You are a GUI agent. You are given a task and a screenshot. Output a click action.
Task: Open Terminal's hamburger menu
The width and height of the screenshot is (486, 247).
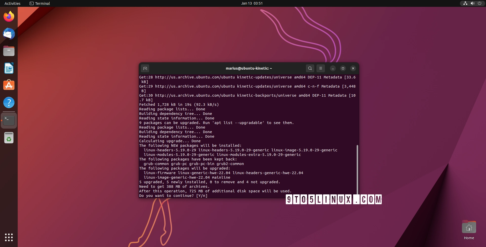(x=321, y=68)
